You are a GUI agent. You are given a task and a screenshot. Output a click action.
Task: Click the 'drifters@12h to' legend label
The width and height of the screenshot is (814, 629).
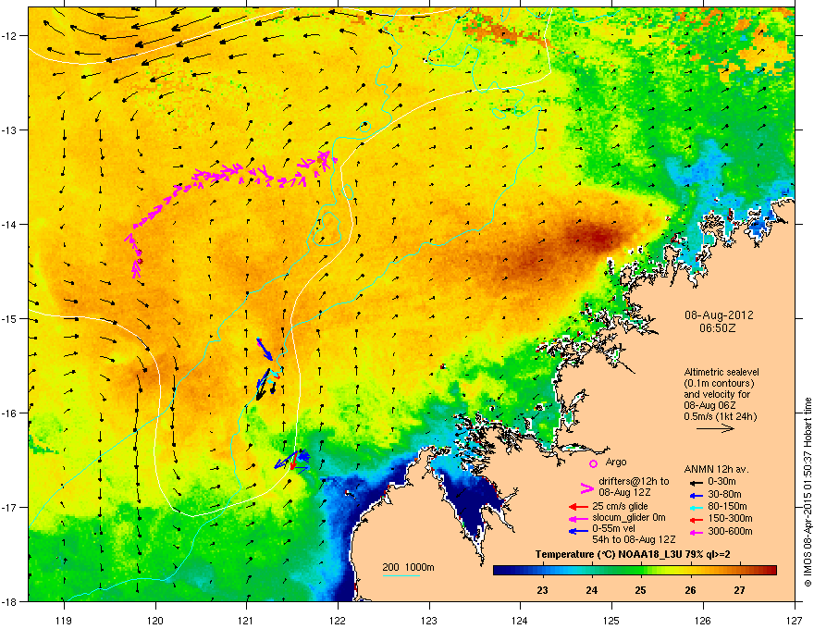634,481
